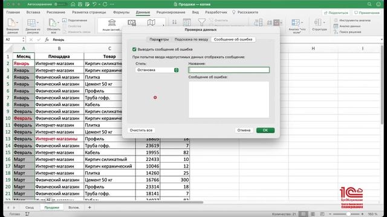Switch to Page Layout view icon

[313, 214]
